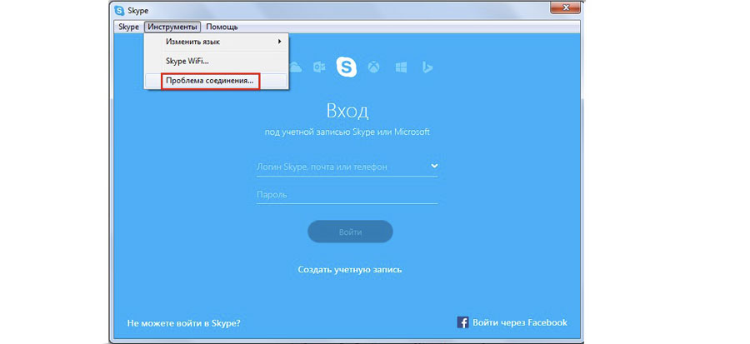This screenshot has height=344, width=750.
Task: Open the Инструменты menu
Action: [172, 27]
